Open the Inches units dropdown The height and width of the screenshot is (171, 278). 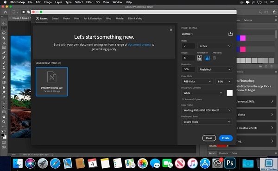pos(215,46)
